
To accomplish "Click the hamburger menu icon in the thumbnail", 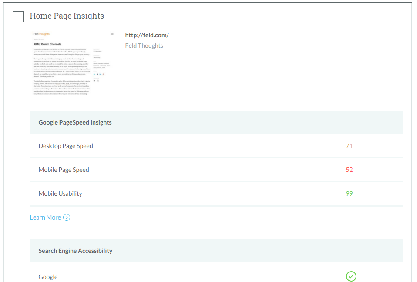I will click(x=112, y=34).
